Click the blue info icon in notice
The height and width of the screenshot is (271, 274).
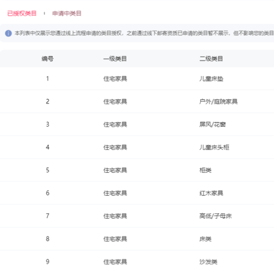tap(8, 33)
